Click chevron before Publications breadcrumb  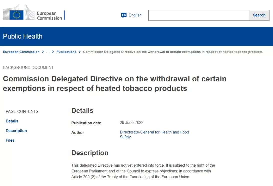53,52
